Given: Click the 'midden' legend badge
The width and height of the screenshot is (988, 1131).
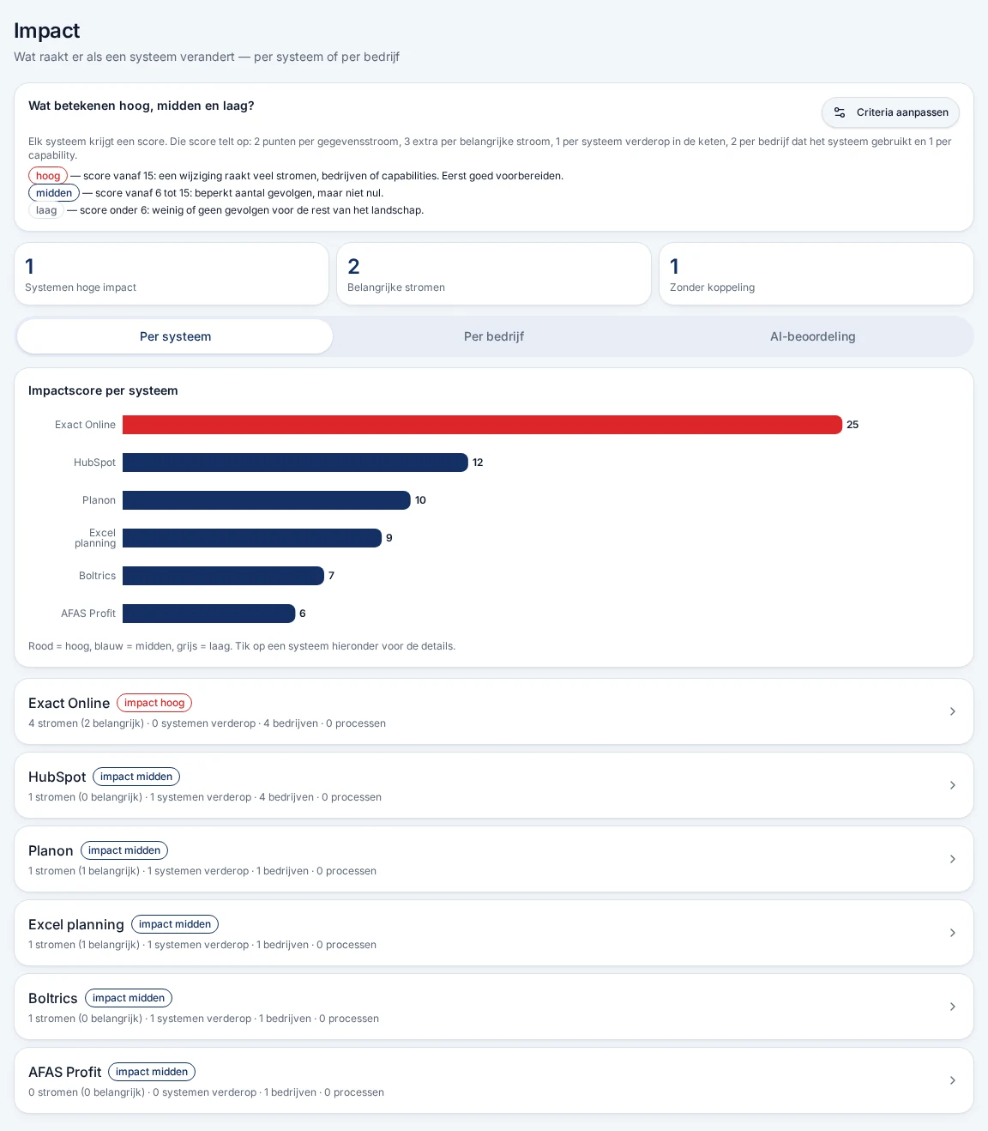Looking at the screenshot, I should click(x=54, y=193).
